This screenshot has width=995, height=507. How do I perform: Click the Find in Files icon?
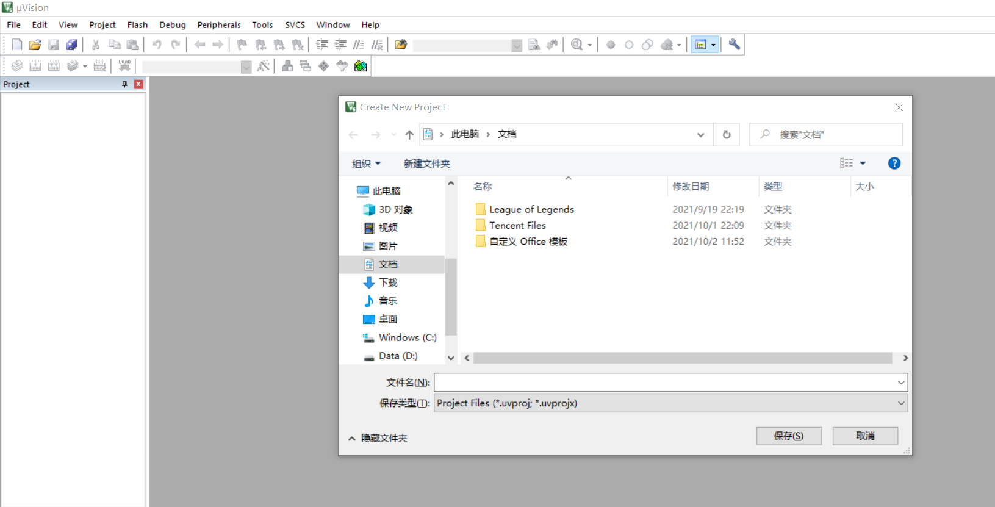click(401, 45)
